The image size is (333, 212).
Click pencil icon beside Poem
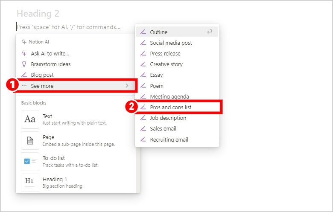(143, 85)
